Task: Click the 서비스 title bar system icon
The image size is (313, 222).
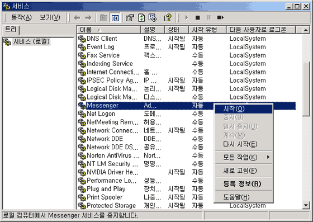Action: coord(7,6)
